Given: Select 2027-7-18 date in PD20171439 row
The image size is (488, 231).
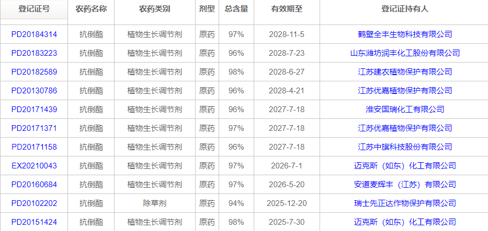Looking at the screenshot, I should tap(287, 110).
